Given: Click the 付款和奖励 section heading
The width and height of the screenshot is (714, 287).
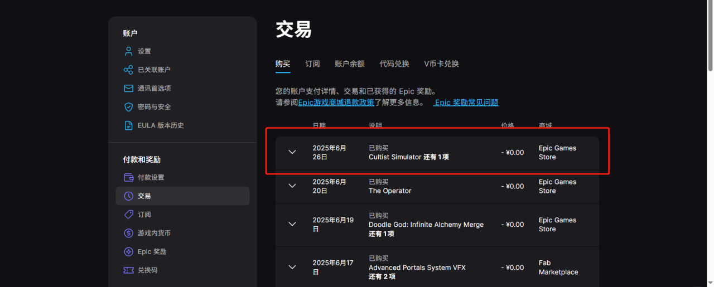Looking at the screenshot, I should click(x=142, y=159).
